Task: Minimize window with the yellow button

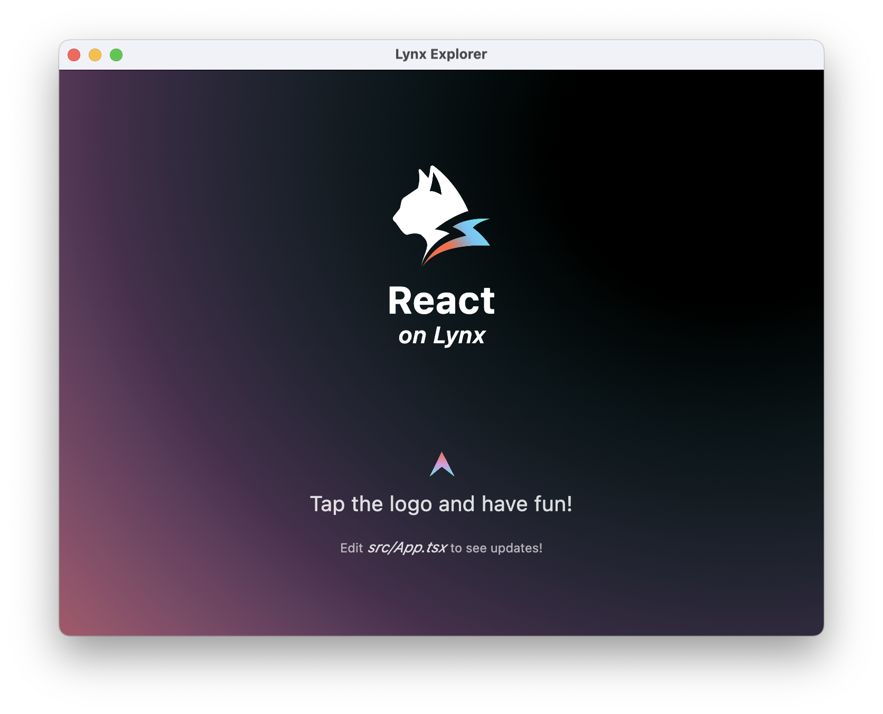Action: point(95,55)
